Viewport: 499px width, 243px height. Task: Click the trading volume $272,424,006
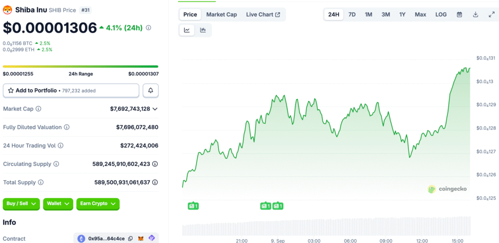[x=139, y=146]
